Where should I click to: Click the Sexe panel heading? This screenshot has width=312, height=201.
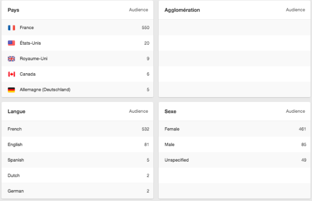pyautogui.click(x=171, y=111)
